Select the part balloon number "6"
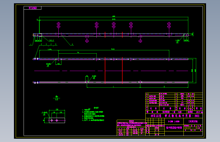 click(x=72, y=44)
